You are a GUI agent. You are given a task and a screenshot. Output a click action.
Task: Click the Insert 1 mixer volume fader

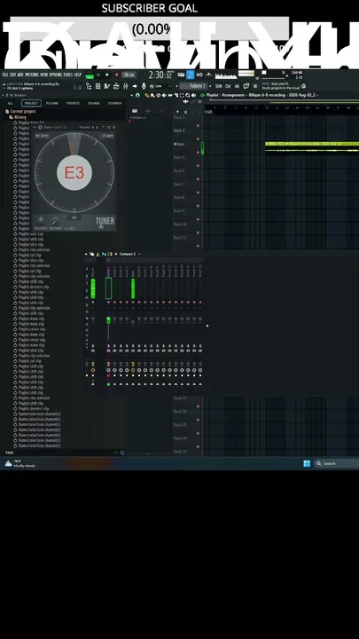pos(108,319)
